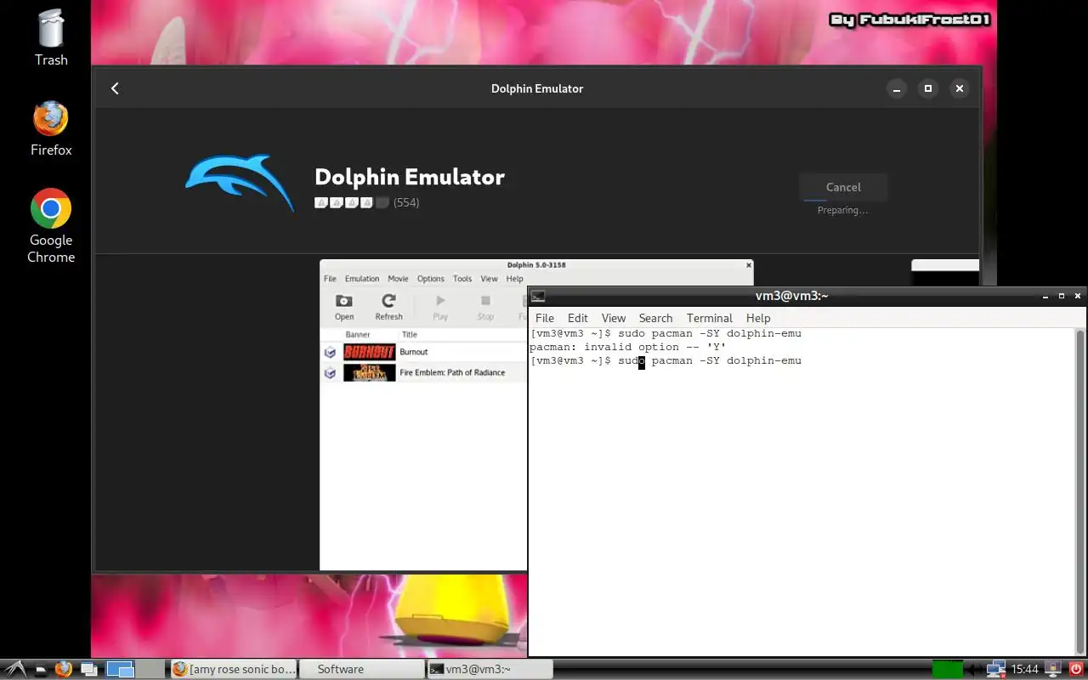Screen dimensions: 1088x680
Task: Click the green CPU monitor in the tray
Action: (x=948, y=669)
